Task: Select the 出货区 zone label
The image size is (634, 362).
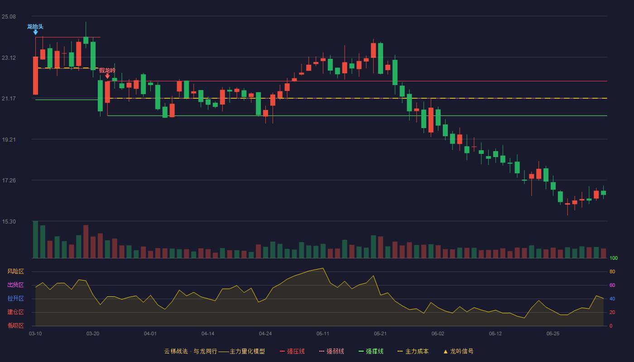Action: tap(15, 285)
